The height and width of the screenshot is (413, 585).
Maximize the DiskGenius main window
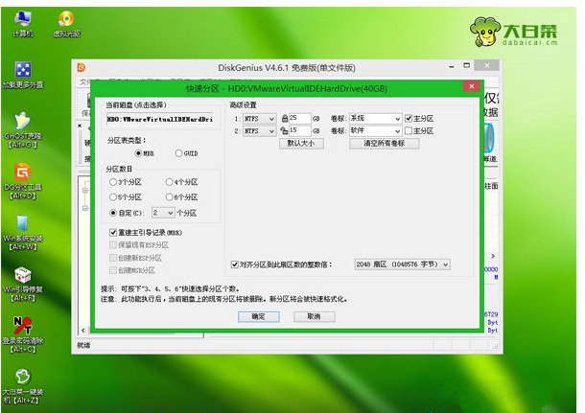[466, 65]
